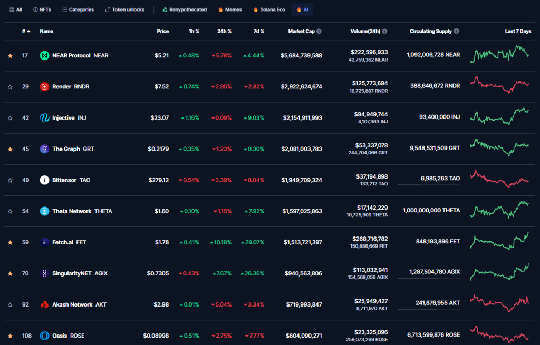Open the Categories tab
This screenshot has height=345, width=540.
[x=78, y=9]
